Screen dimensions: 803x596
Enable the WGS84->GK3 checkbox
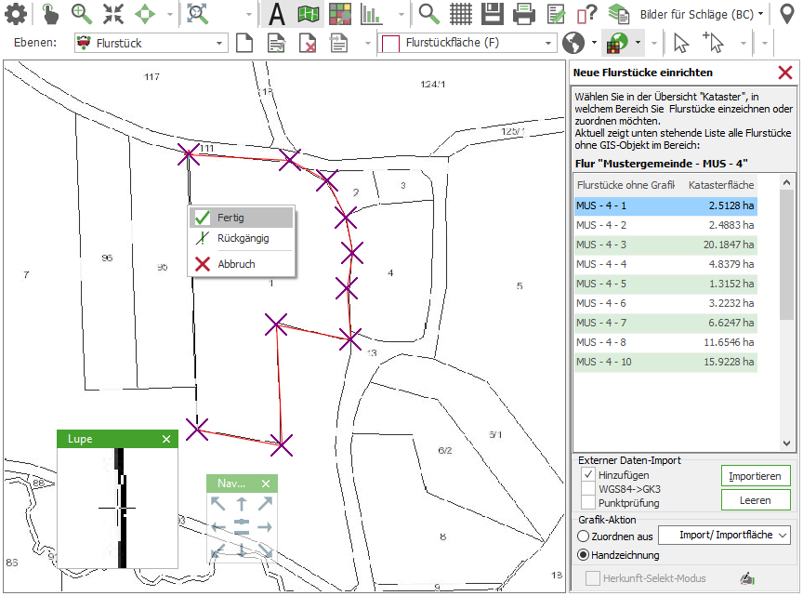[x=588, y=489]
